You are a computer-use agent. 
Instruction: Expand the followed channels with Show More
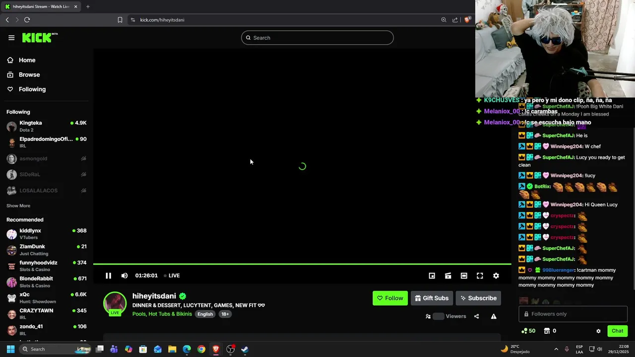(18, 206)
